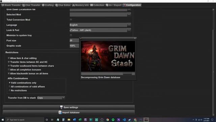This screenshot has width=216, height=122.
Task: Click the Windows taskbar search box
Action: [x=25, y=120]
